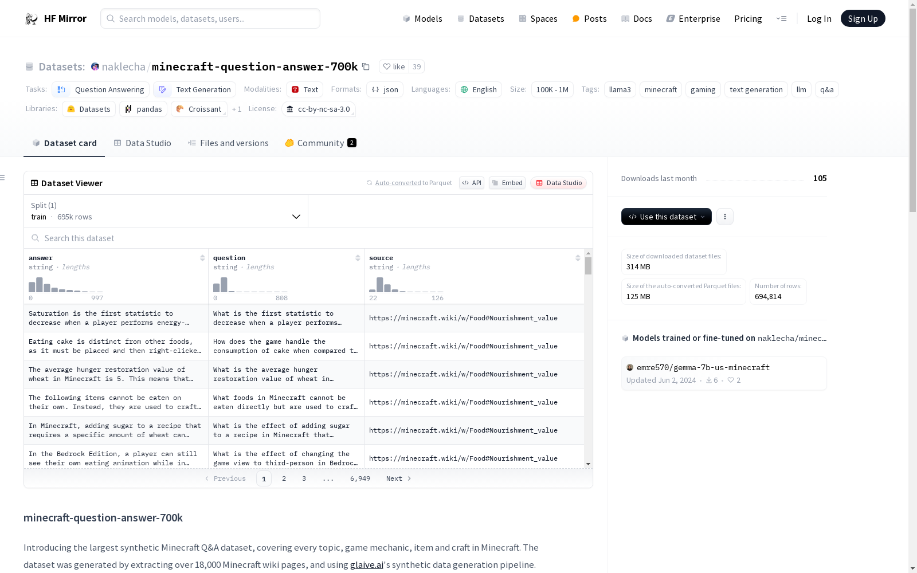This screenshot has width=917, height=573.
Task: Click the English language tag
Action: 479,89
